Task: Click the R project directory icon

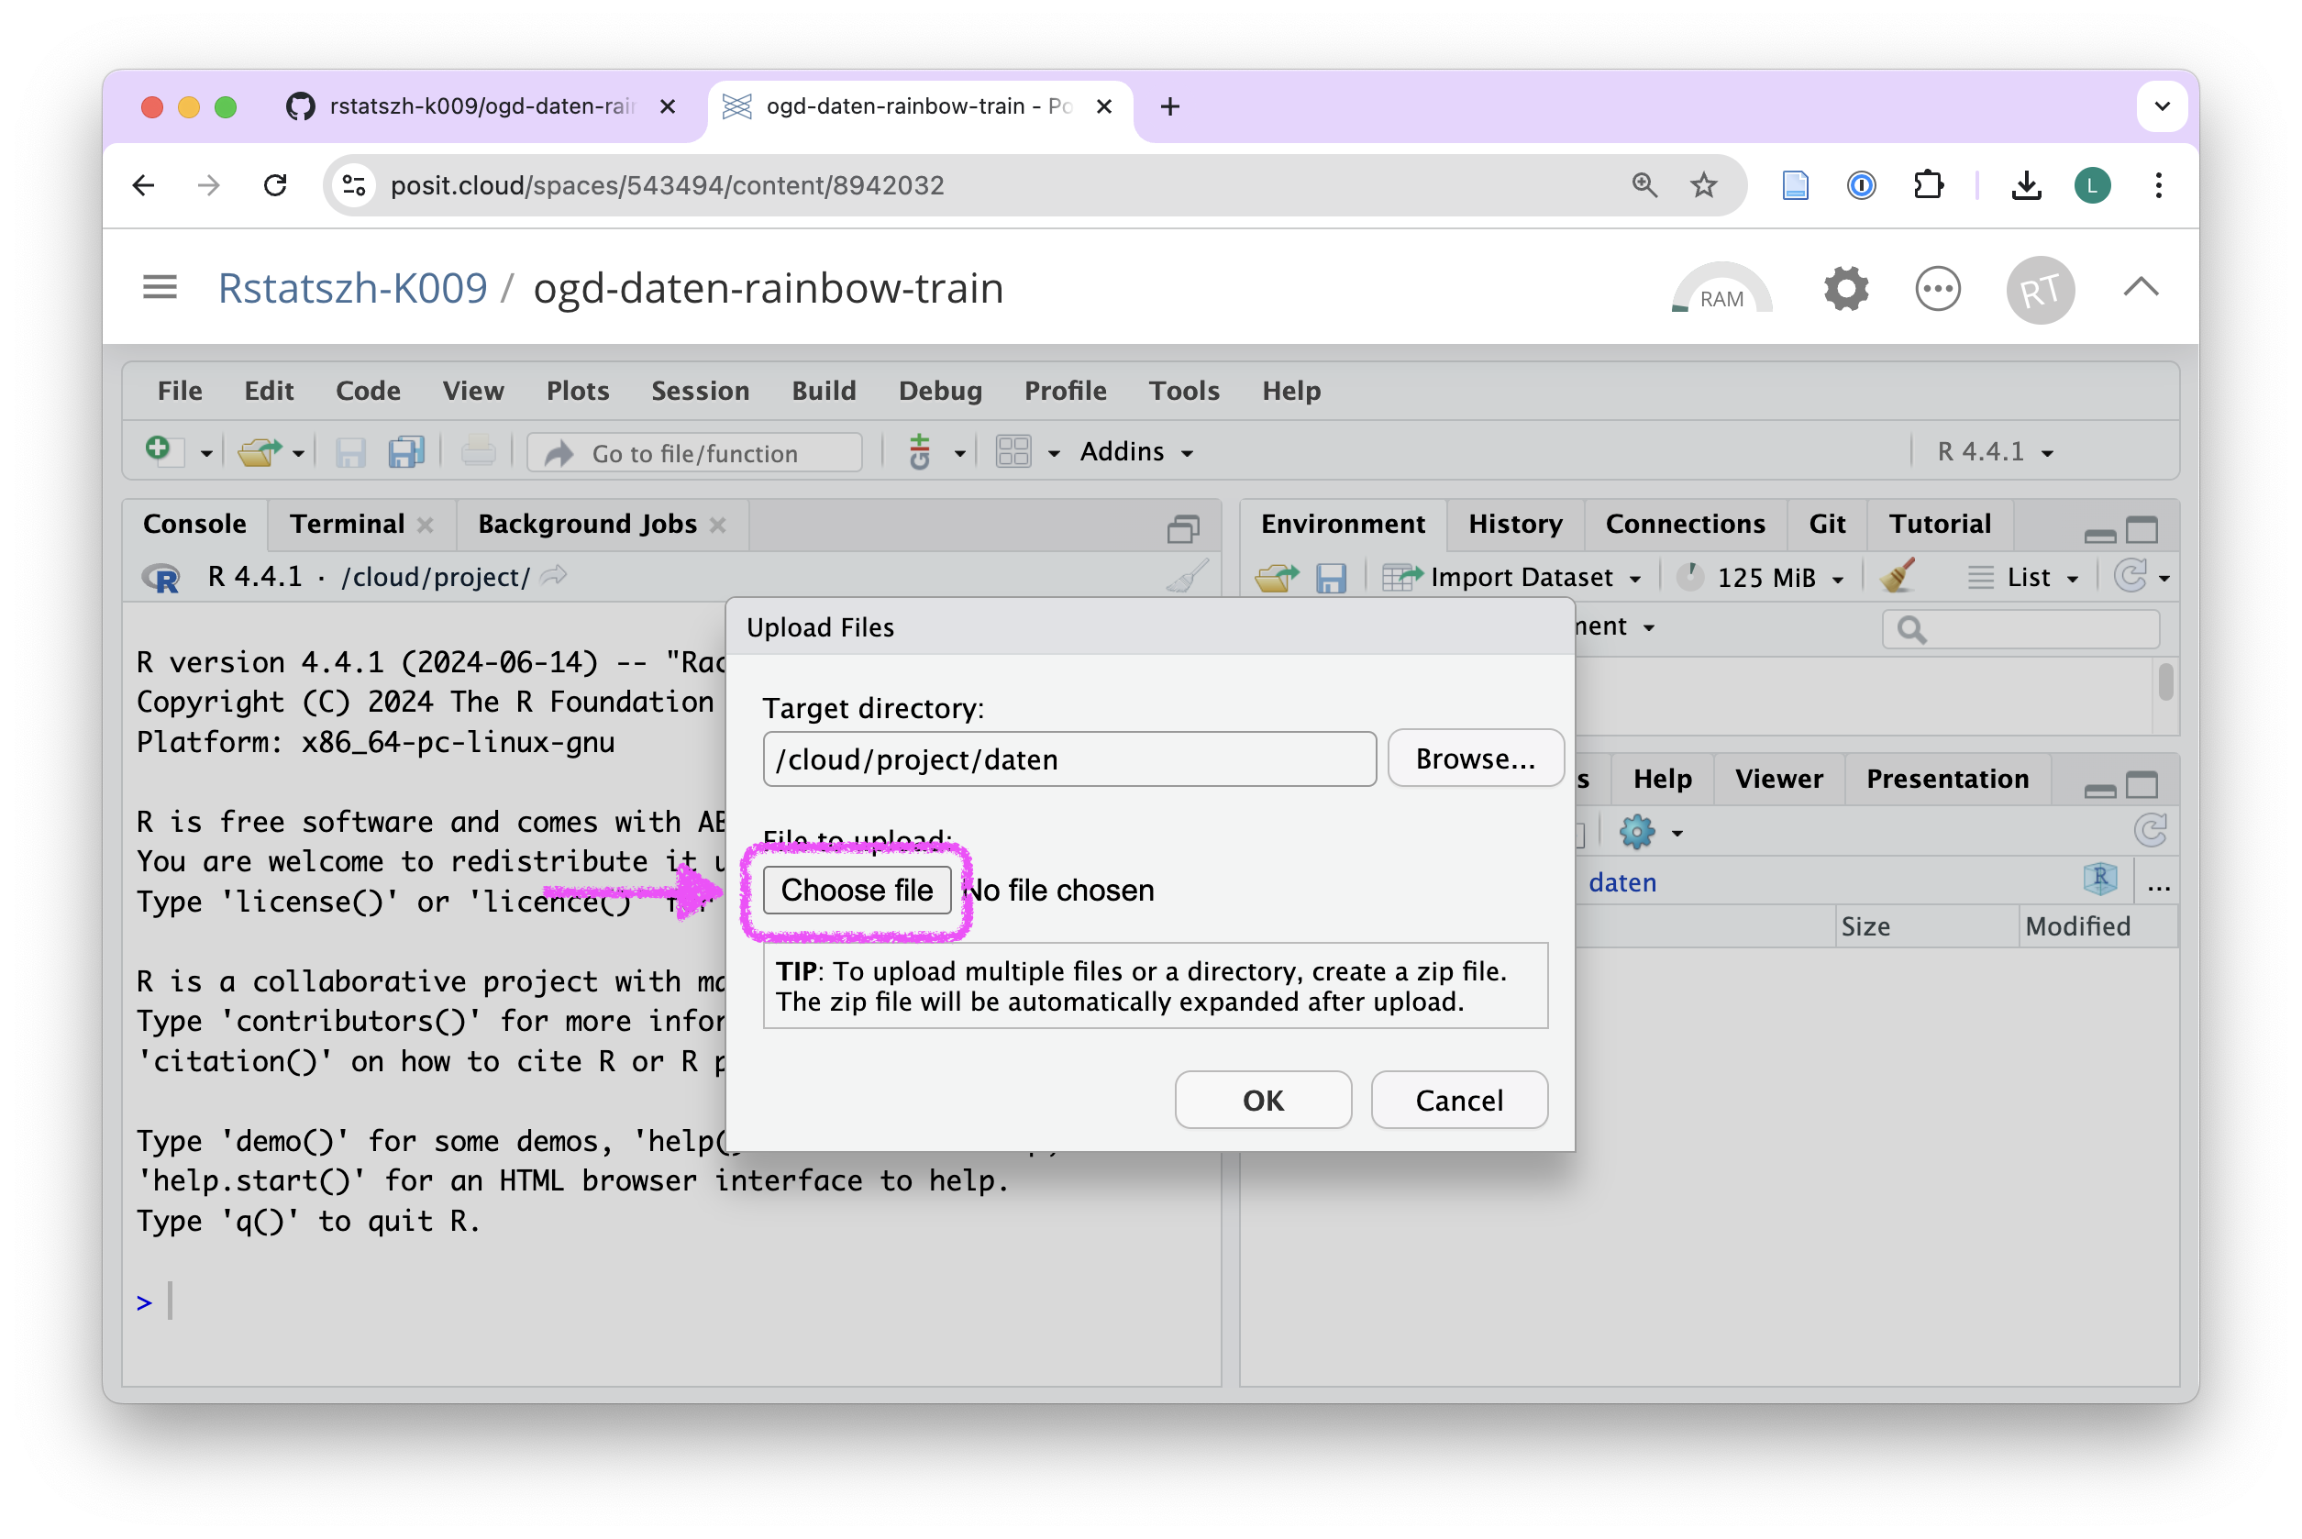Action: pyautogui.click(x=2100, y=879)
